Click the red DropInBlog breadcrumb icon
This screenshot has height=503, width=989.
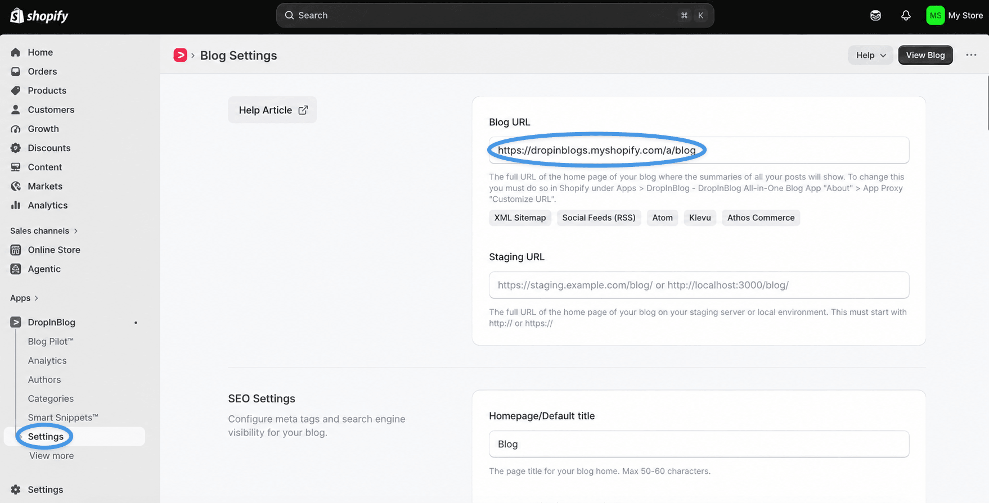point(180,55)
